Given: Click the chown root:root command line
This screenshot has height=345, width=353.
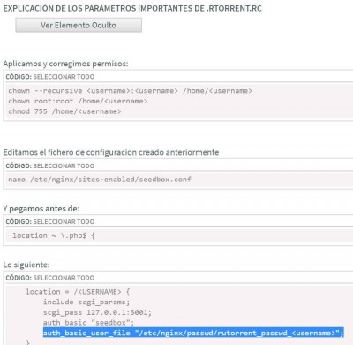Looking at the screenshot, I should [78, 101].
